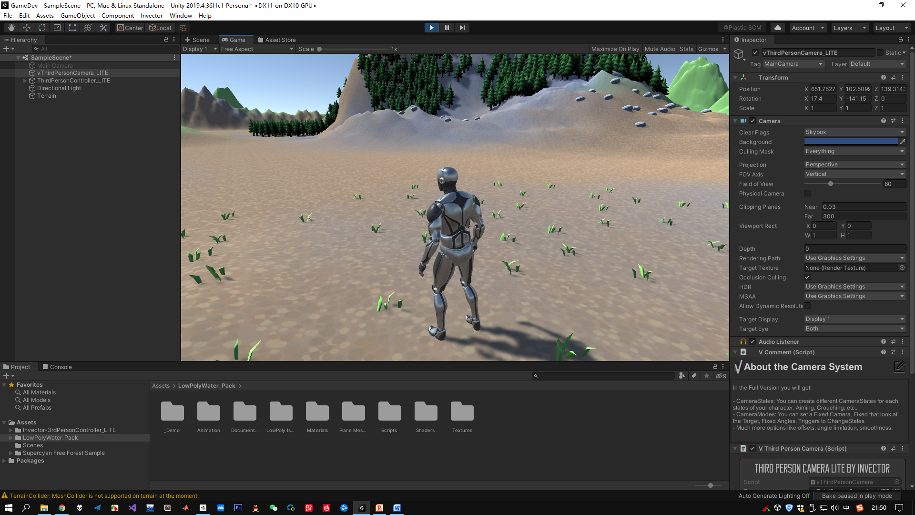Disable the Camera component checkbox

coord(752,121)
